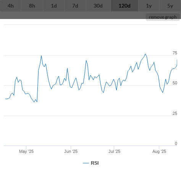Screen dimensions: 181x173
Task: Toggle the RSI series legend label
Action: [95, 163]
